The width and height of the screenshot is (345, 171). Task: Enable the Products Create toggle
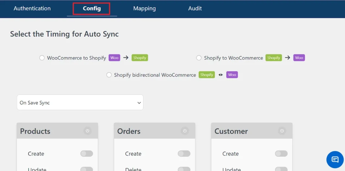click(x=87, y=154)
